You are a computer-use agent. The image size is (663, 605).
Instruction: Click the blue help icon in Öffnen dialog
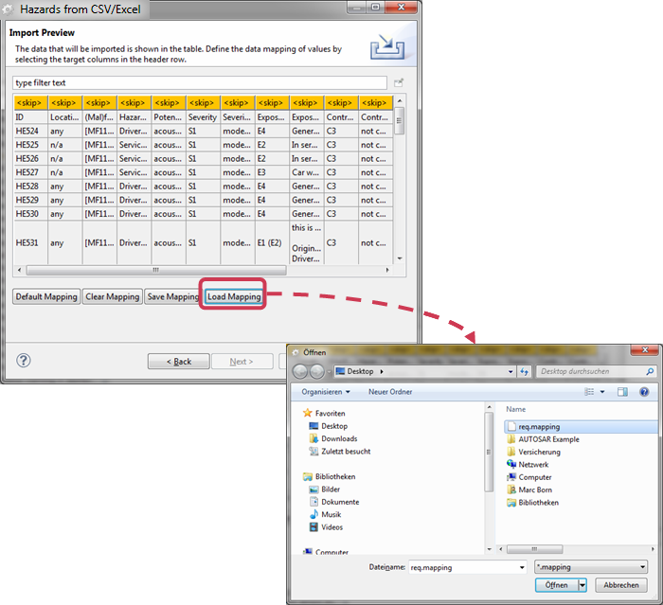coord(644,392)
